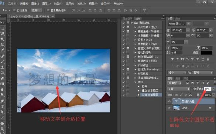This screenshot has height=134, width=216.
Task: Open the font size 123.69 点 dropdown
Action: pyautogui.click(x=188, y=30)
